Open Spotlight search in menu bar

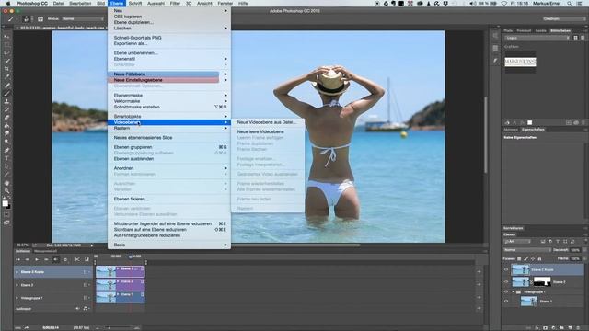point(570,3)
